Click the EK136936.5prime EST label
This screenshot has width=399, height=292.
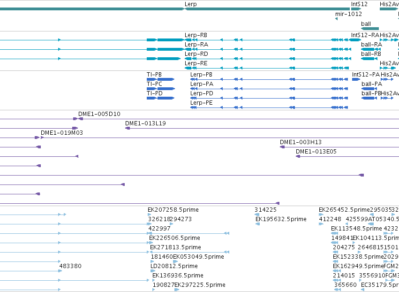[178, 276]
